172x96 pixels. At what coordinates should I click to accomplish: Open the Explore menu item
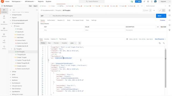49,2
